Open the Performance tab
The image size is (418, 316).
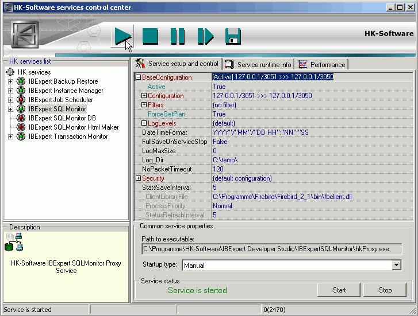[x=321, y=65]
